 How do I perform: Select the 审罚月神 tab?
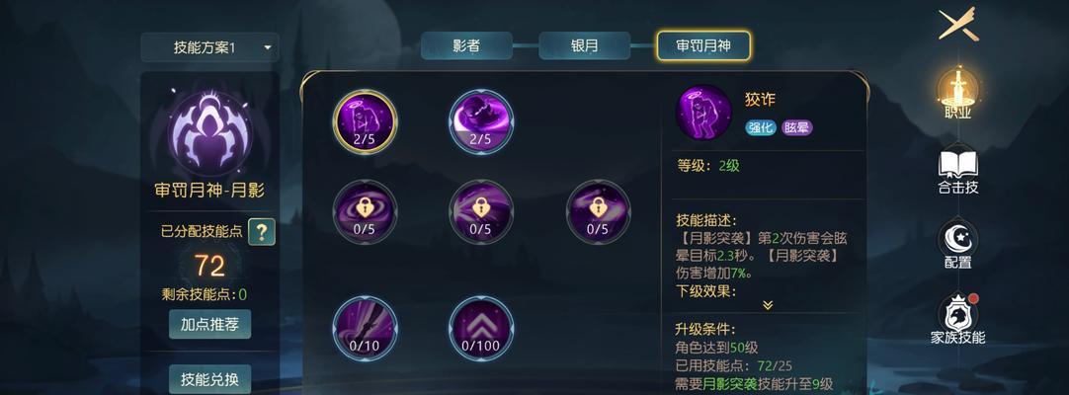tap(703, 45)
